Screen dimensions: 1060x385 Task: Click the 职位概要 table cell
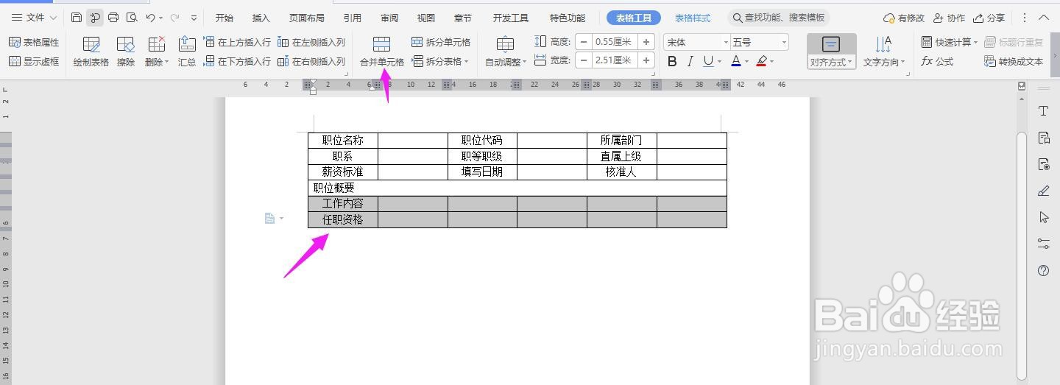pyautogui.click(x=517, y=188)
